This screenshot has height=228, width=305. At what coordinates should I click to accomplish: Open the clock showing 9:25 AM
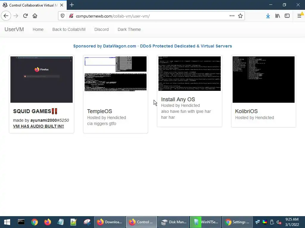coord(292,222)
